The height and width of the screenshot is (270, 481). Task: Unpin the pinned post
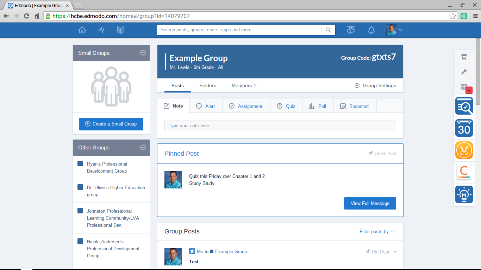[x=382, y=153]
